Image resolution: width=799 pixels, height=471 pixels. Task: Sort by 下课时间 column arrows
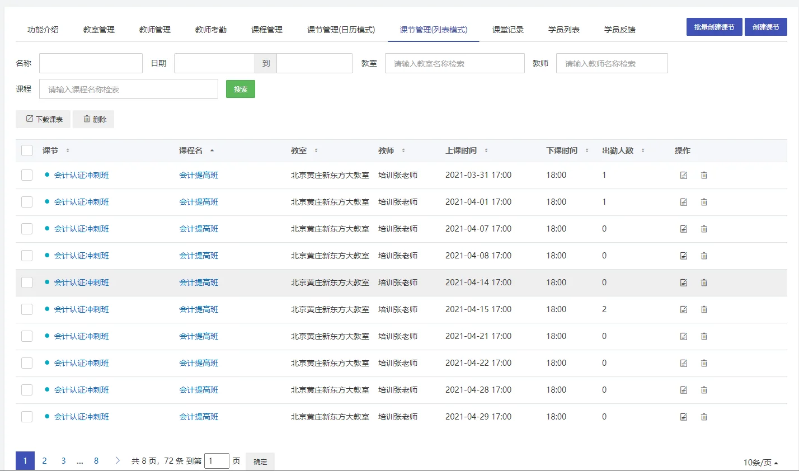pyautogui.click(x=587, y=150)
